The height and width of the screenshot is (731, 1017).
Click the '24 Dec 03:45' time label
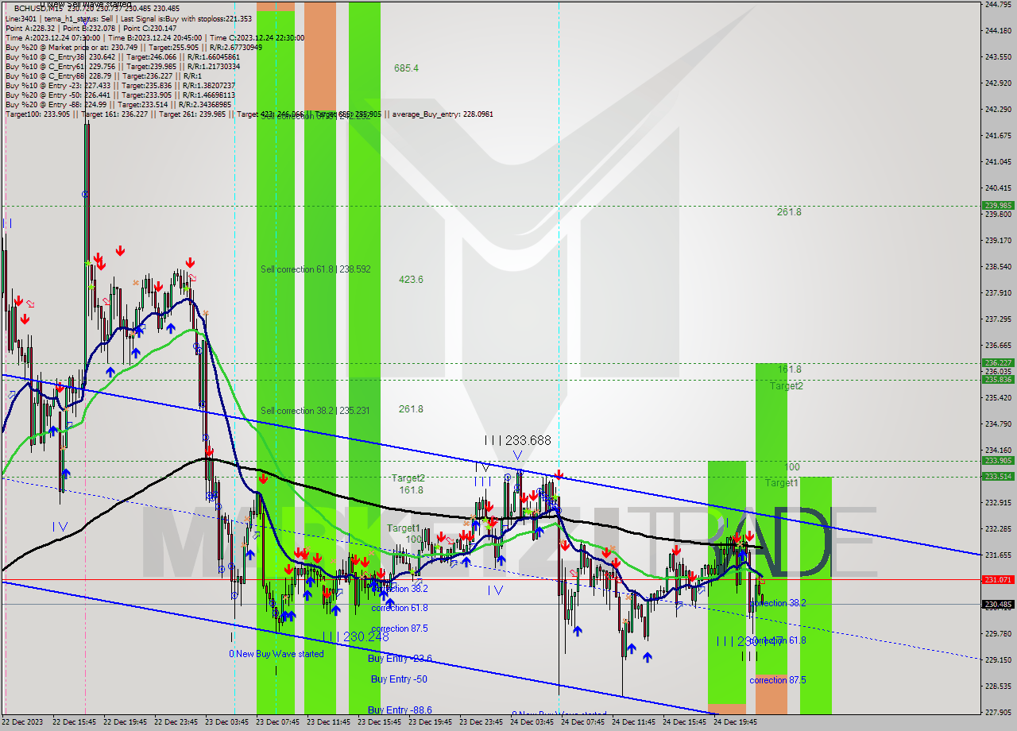(x=532, y=722)
